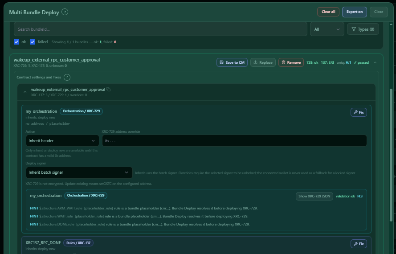Focus the Search bundleId field
This screenshot has height=254, width=396.
pyautogui.click(x=160, y=29)
